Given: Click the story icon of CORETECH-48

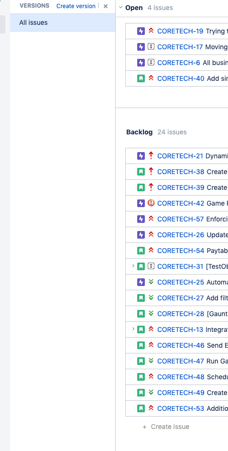Looking at the screenshot, I should pyautogui.click(x=141, y=377).
